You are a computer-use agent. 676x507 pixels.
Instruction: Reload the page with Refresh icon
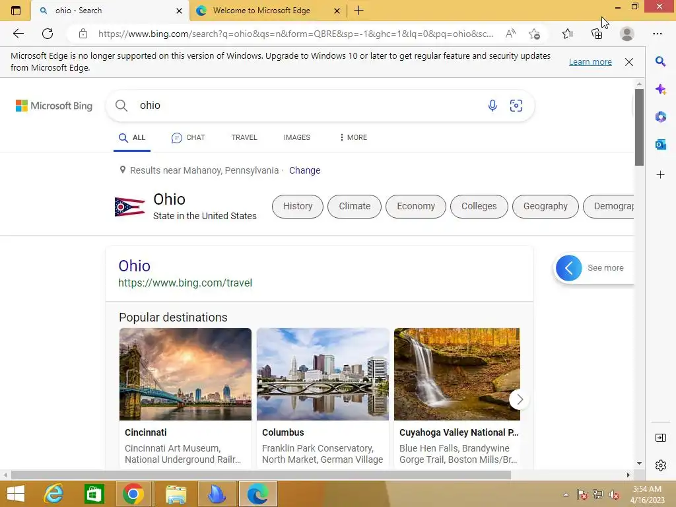[48, 34]
